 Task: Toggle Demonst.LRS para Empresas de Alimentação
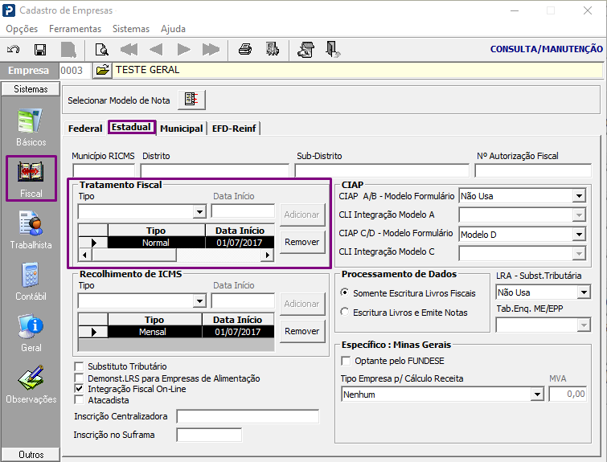(79, 378)
